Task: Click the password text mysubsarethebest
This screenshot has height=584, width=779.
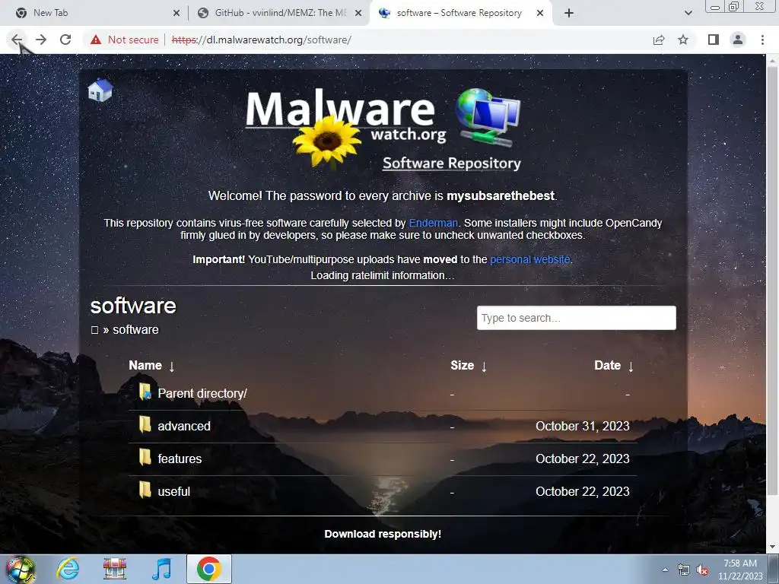Action: (501, 195)
